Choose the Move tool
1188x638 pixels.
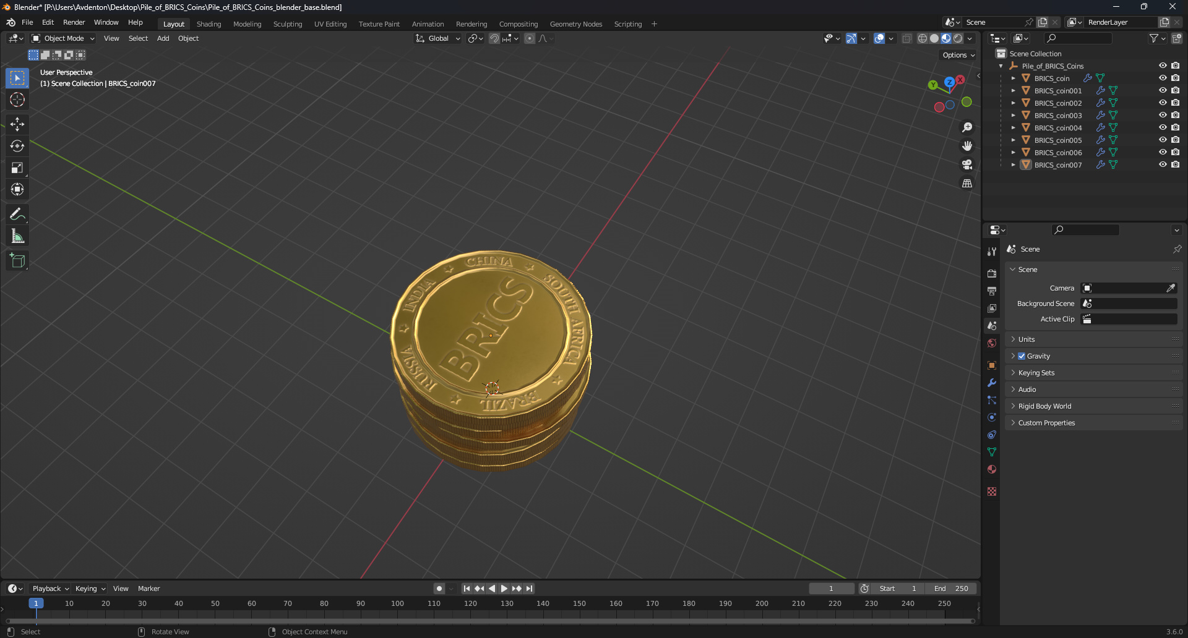coord(17,124)
